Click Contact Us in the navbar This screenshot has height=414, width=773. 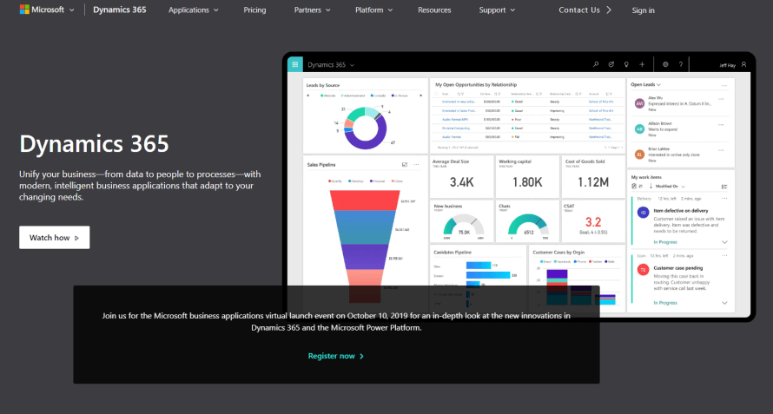pos(585,10)
